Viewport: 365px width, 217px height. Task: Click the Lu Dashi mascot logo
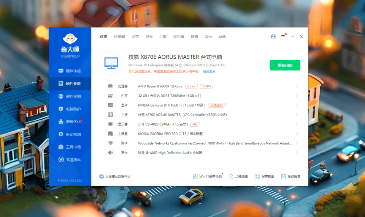point(70,39)
